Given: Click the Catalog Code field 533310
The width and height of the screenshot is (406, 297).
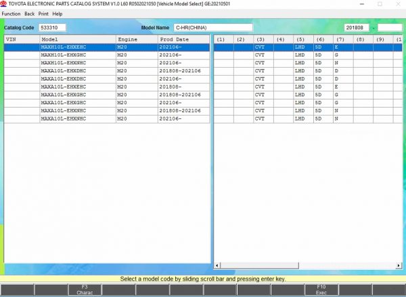Looking at the screenshot, I should tap(52, 28).
